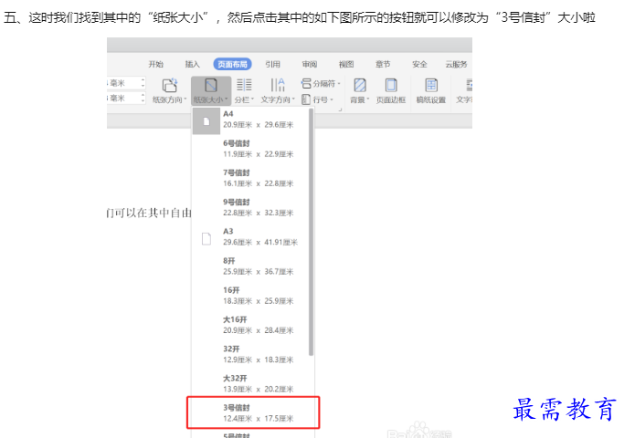
Task: Click the 分隔符 breaks button
Action: [321, 83]
